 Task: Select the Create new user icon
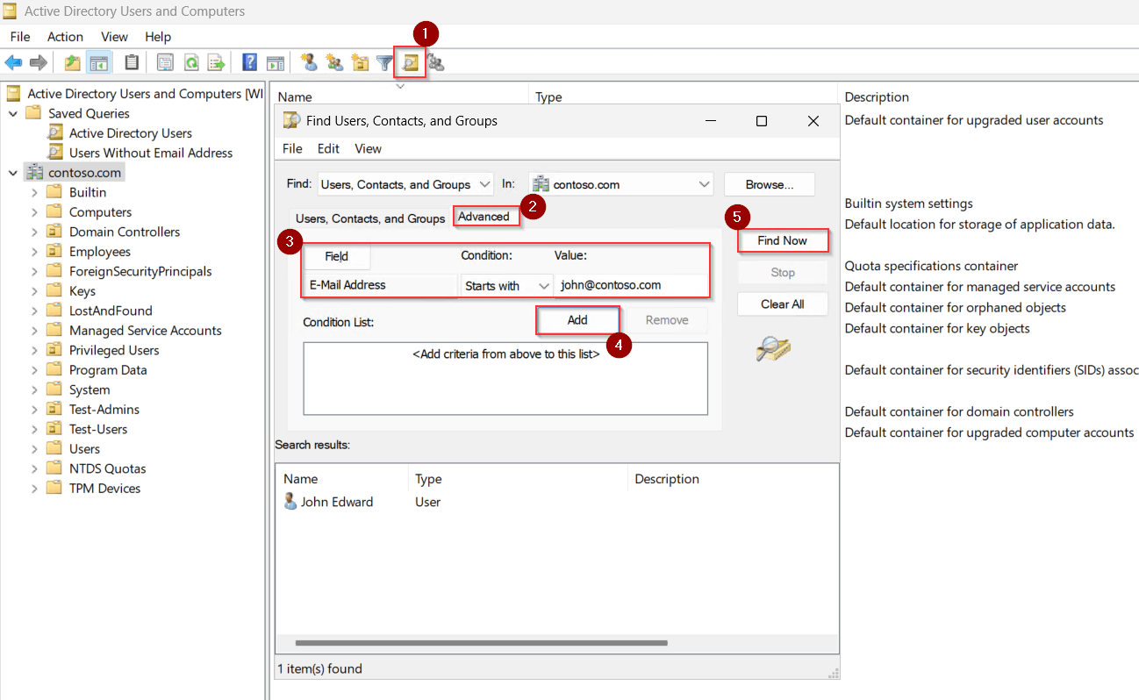pos(309,62)
